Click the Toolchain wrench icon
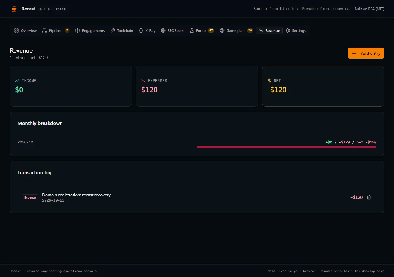This screenshot has width=394, height=277. (x=113, y=30)
